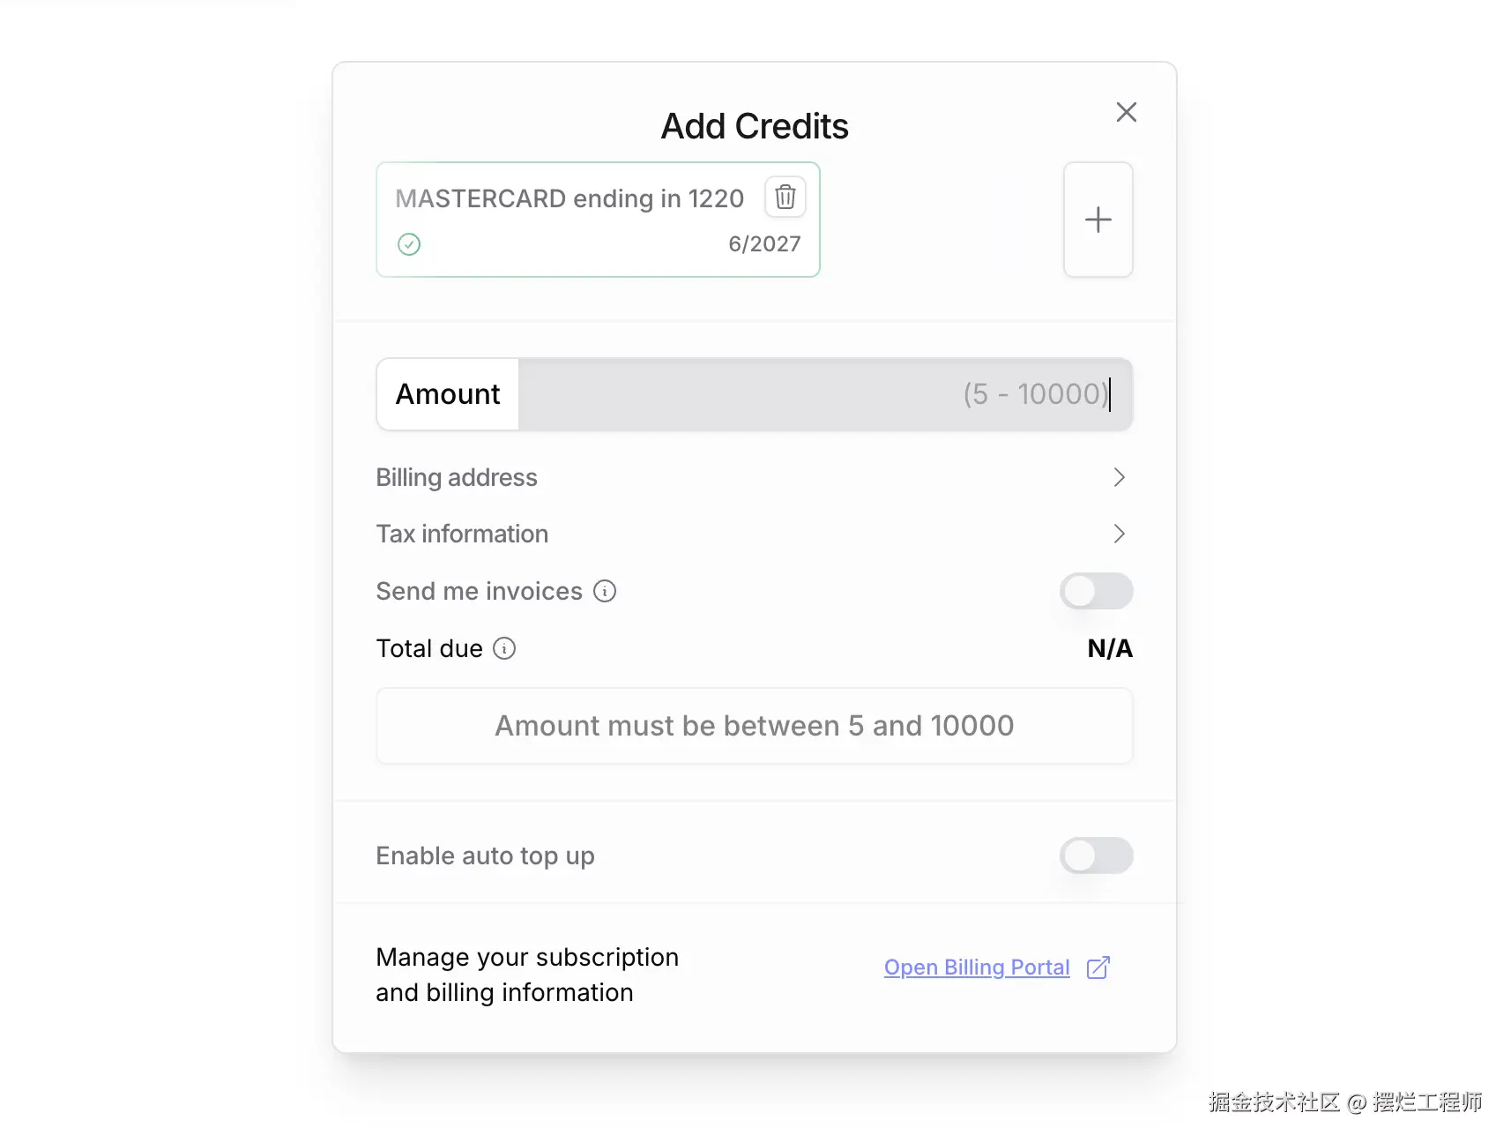This screenshot has width=1511, height=1143.
Task: Expand the Tax information chevron
Action: coord(1119,534)
